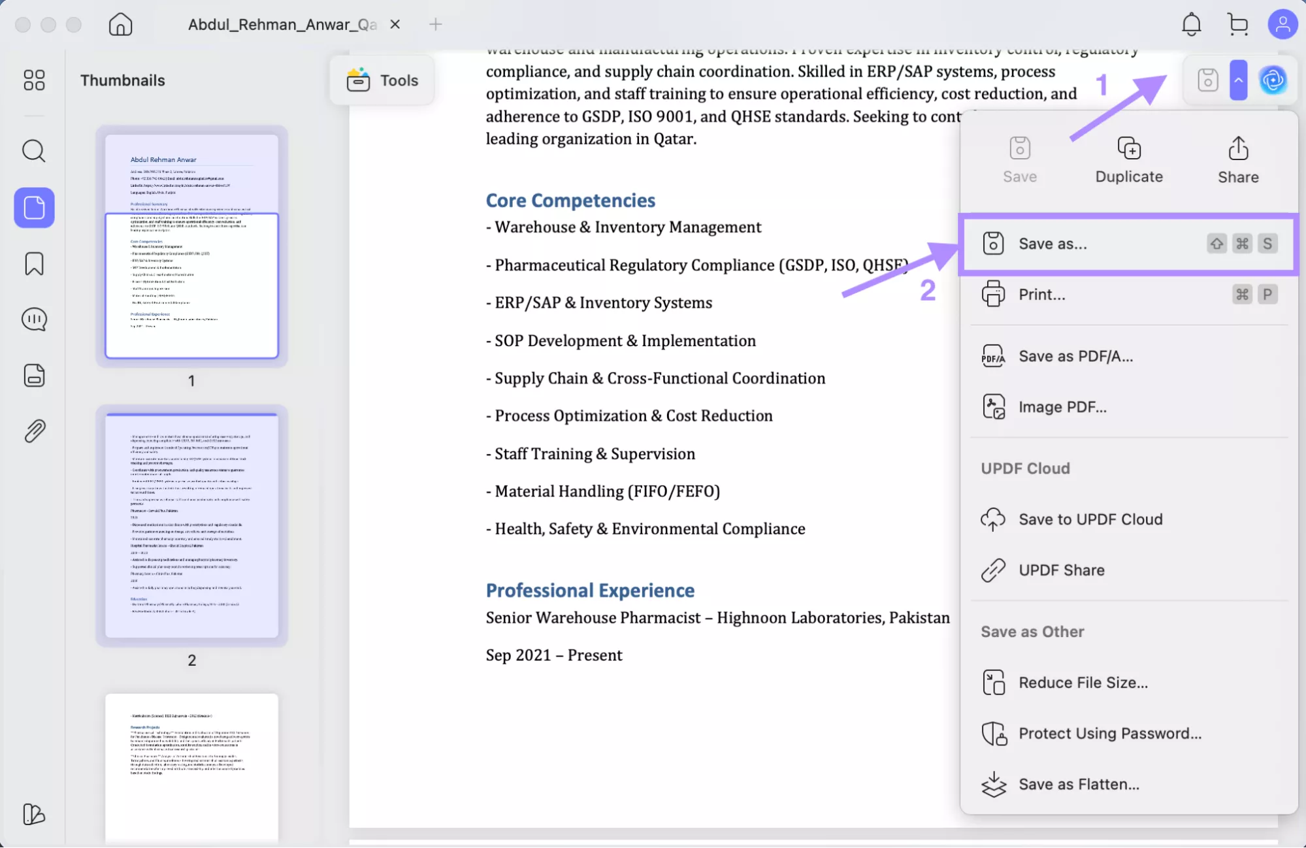Select Reduce File Size...

pos(1128,683)
